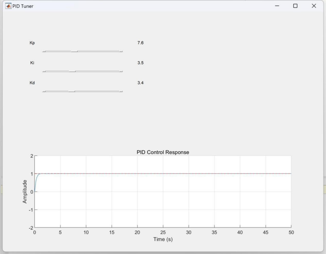Click the x-axis tick label 25

pyautogui.click(x=163, y=232)
